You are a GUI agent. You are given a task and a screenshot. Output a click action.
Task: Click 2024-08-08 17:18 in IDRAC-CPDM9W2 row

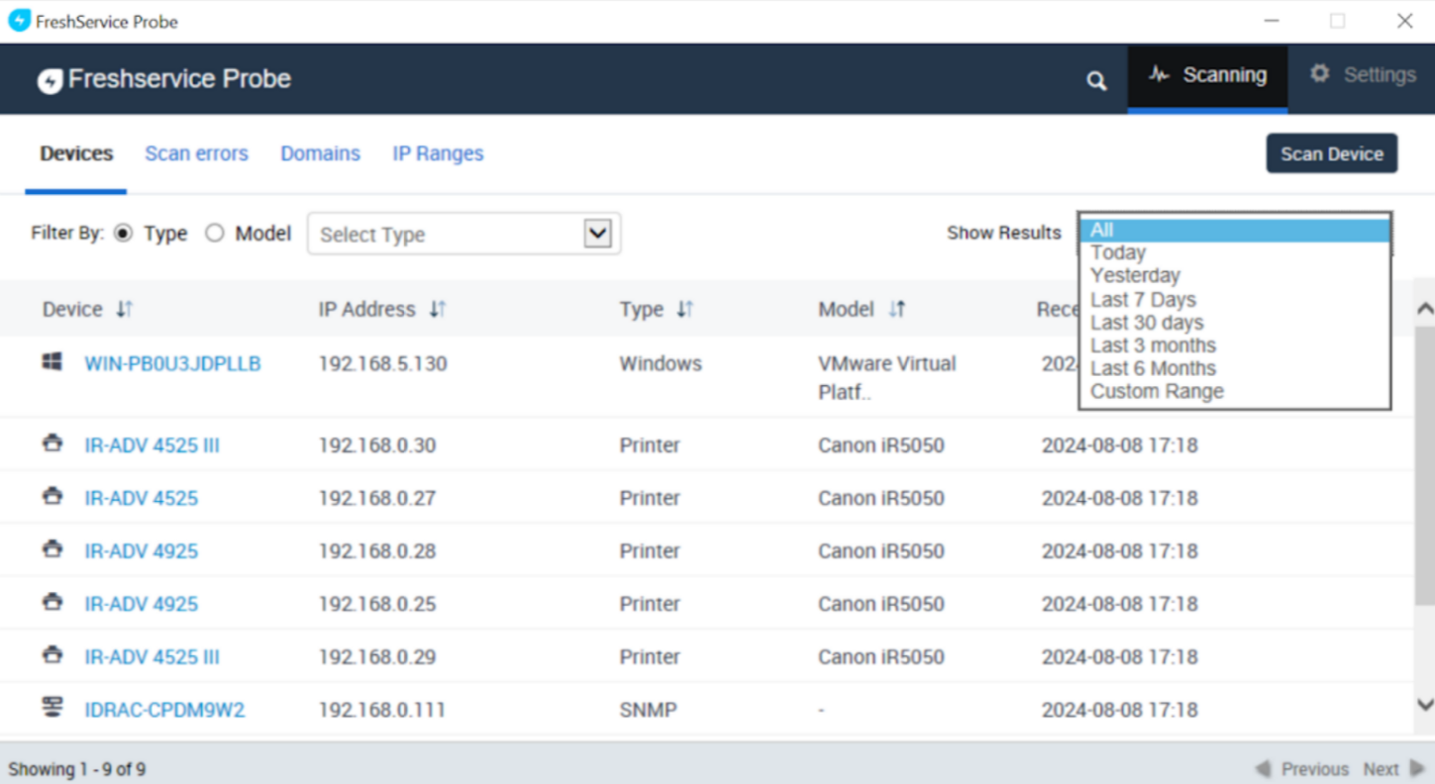click(1119, 710)
